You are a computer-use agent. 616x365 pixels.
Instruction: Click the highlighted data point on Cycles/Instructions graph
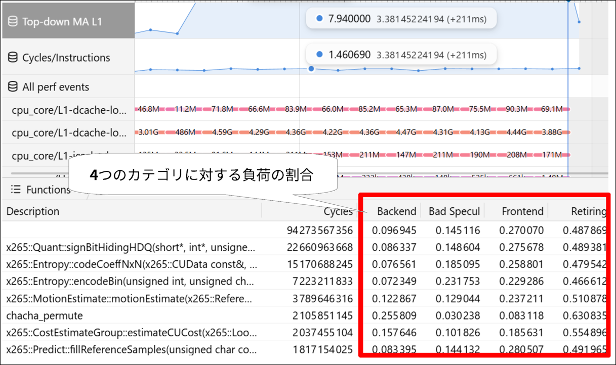[311, 69]
